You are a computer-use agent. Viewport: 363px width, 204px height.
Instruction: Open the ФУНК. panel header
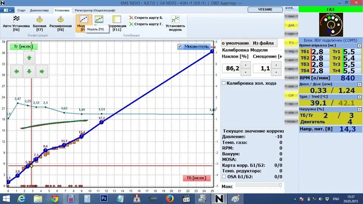[290, 8]
